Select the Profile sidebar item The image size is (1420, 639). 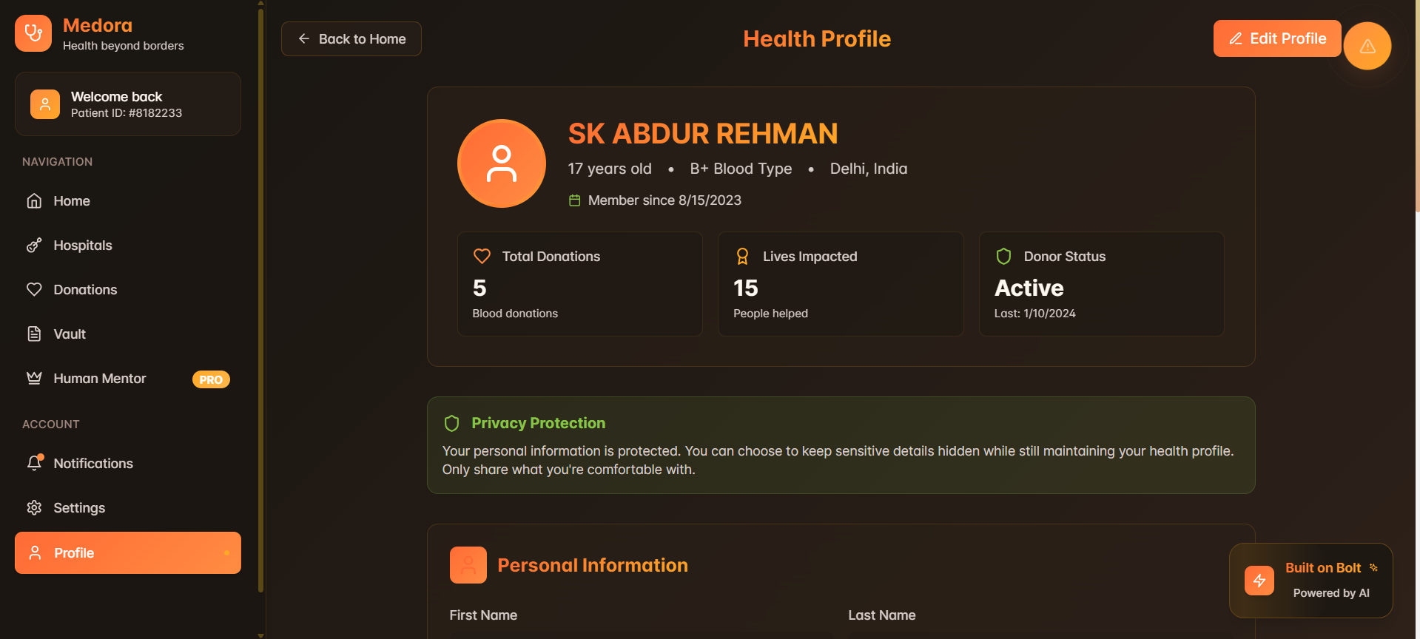coord(128,553)
